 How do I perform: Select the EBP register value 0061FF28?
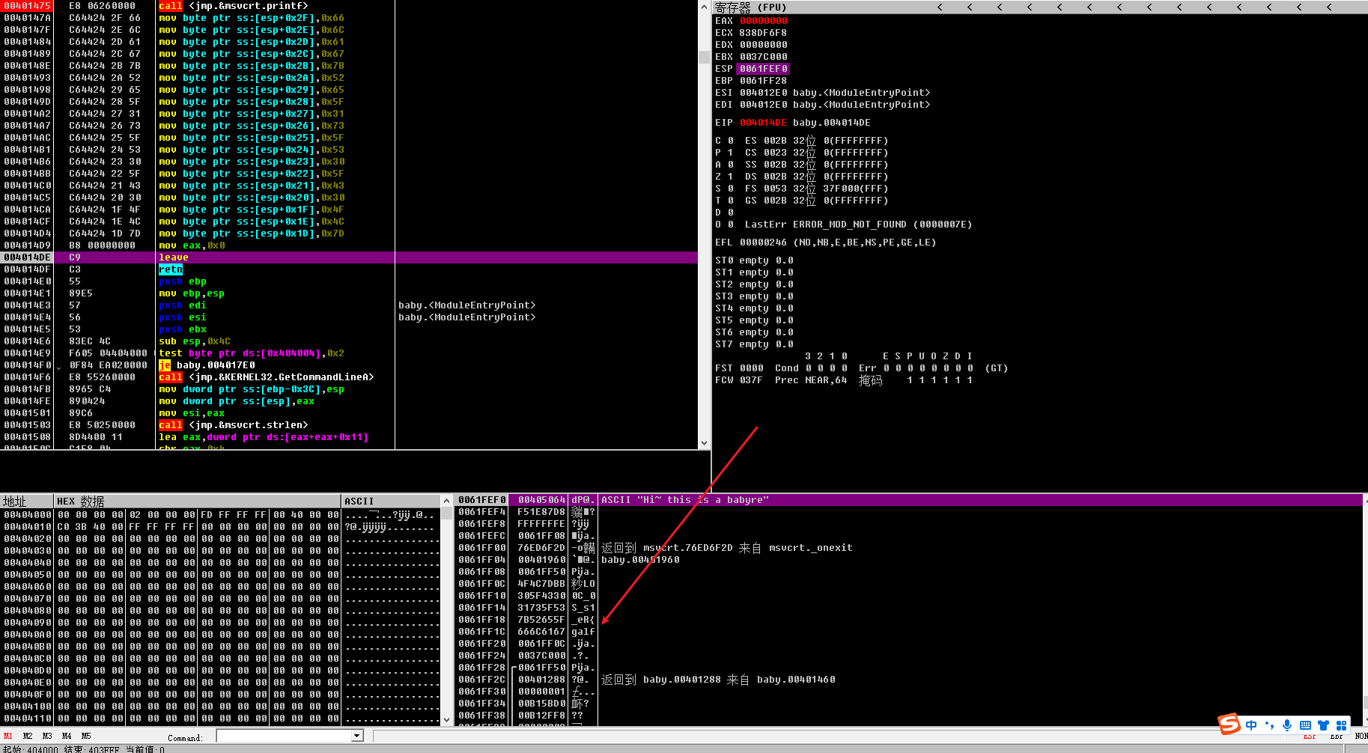(764, 81)
